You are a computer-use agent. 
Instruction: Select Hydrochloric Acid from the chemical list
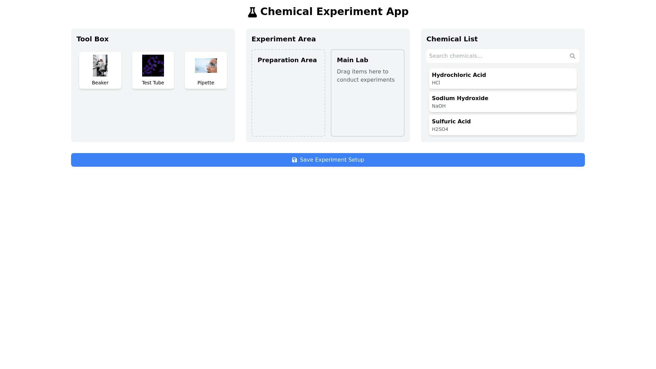click(x=503, y=79)
